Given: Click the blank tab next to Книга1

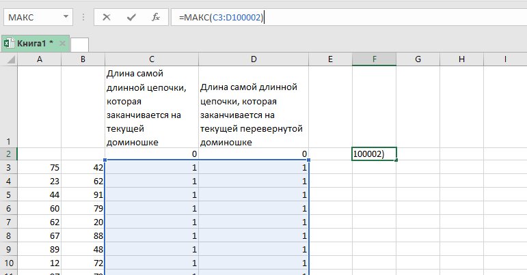Looking at the screenshot, I should pyautogui.click(x=80, y=44).
